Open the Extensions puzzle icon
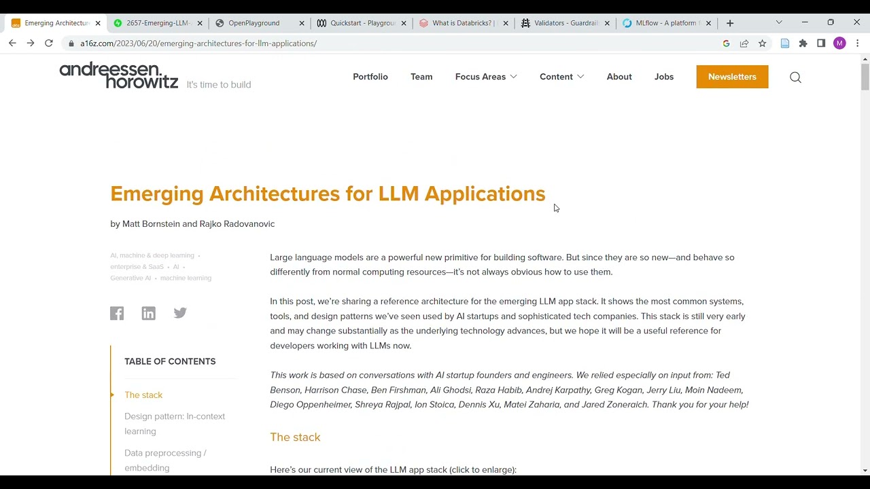The image size is (870, 489). coord(803,43)
